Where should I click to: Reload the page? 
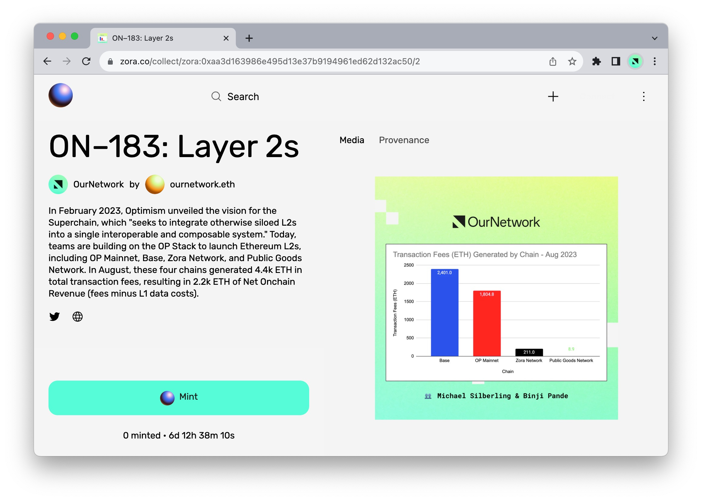86,61
